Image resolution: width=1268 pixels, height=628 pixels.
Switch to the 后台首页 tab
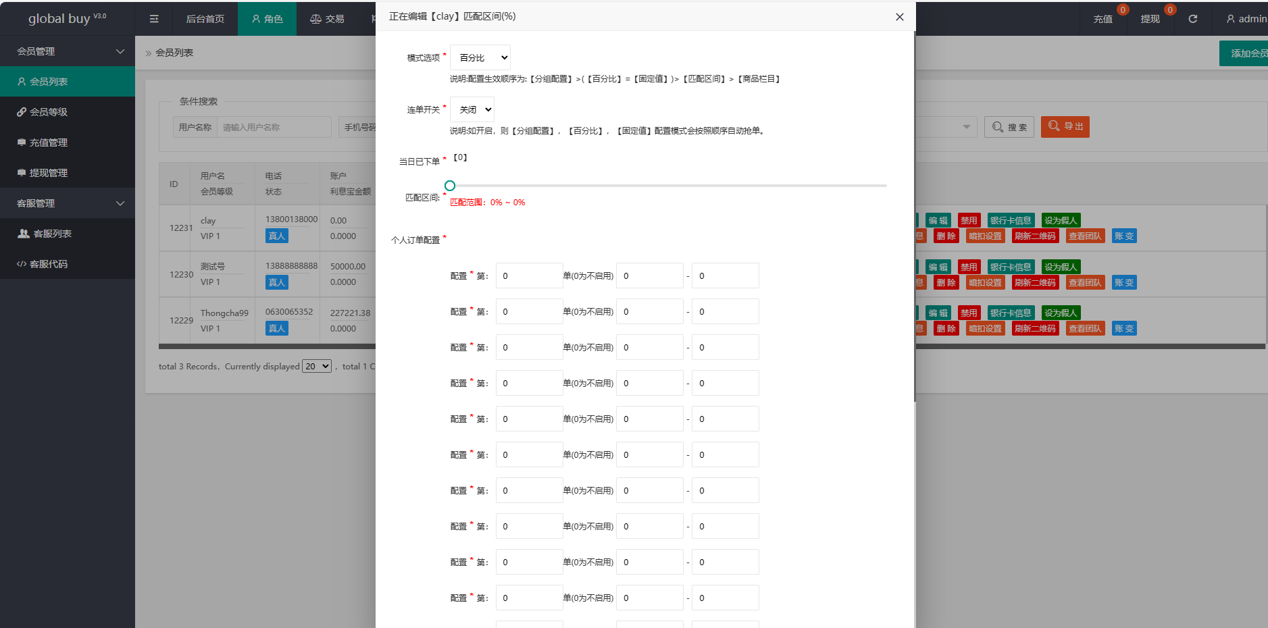click(x=205, y=19)
